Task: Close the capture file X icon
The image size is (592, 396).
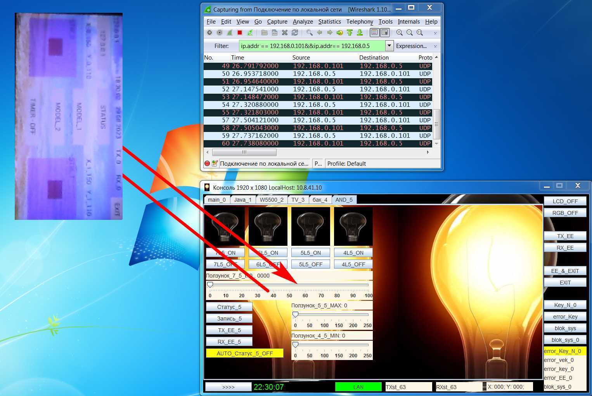Action: point(285,33)
